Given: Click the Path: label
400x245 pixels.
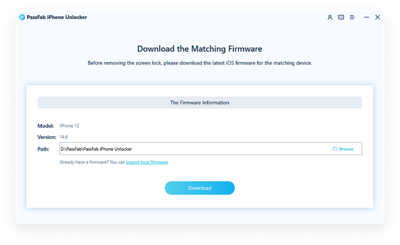Looking at the screenshot, I should point(43,149).
